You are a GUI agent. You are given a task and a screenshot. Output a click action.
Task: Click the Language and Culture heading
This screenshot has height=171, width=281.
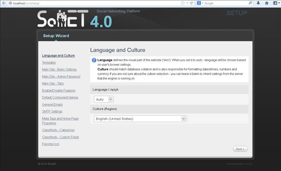pyautogui.click(x=118, y=50)
